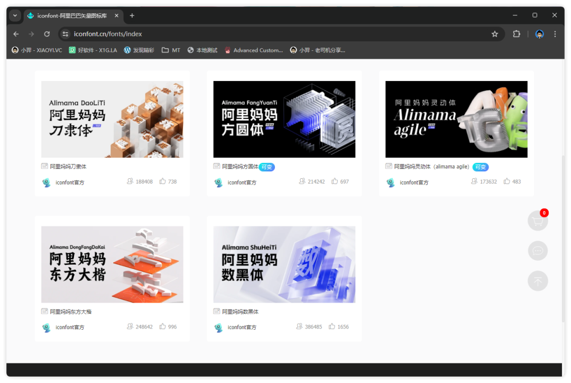The image size is (571, 383).
Task: Click the Alimama DongFangDaKai preview image
Action: 112,264
